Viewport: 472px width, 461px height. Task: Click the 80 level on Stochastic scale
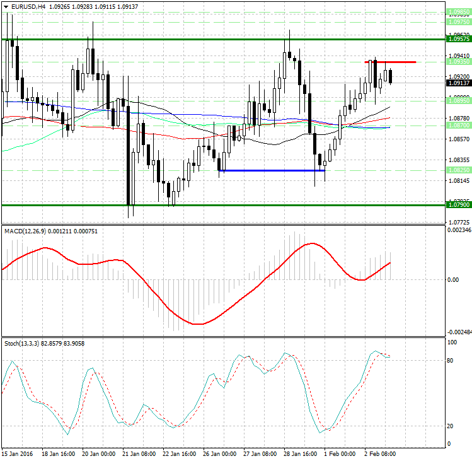pyautogui.click(x=450, y=361)
